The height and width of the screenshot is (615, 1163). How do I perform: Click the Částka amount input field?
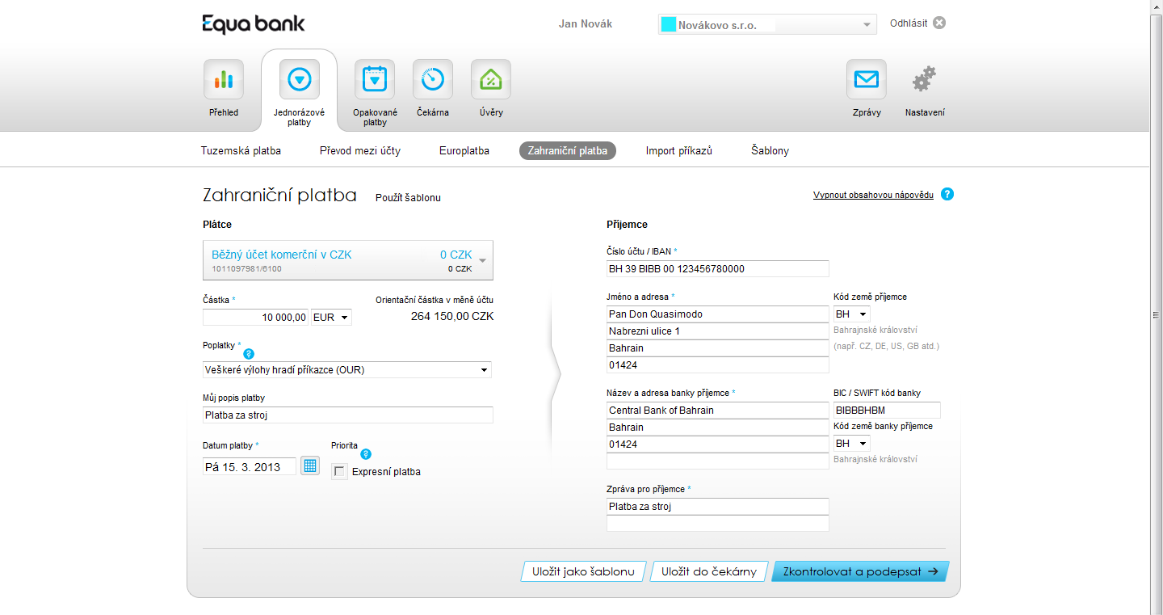[x=256, y=317]
